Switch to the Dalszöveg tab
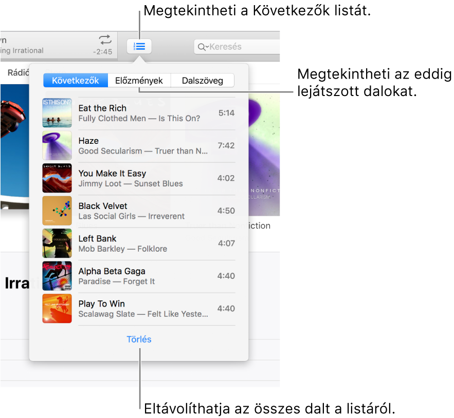This screenshot has height=418, width=454. [x=203, y=81]
